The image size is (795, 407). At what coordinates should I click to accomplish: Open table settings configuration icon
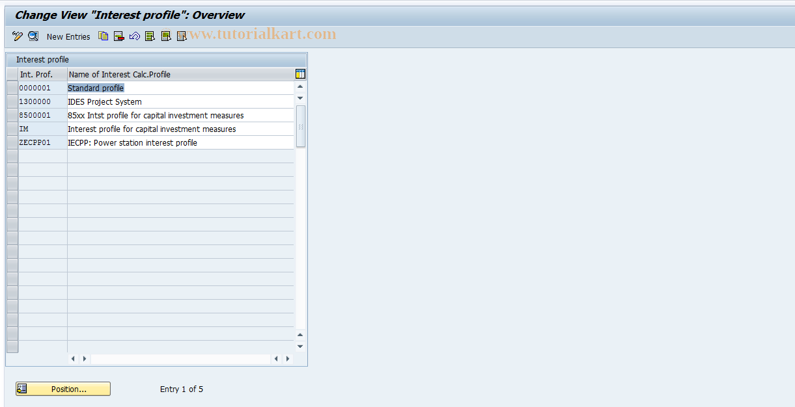300,74
